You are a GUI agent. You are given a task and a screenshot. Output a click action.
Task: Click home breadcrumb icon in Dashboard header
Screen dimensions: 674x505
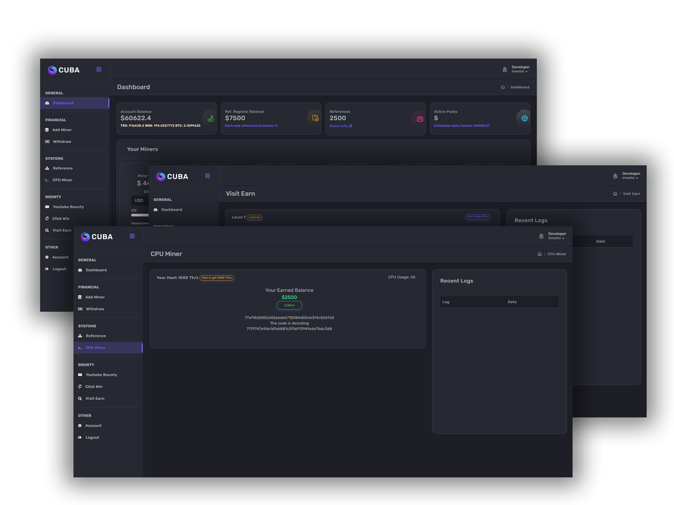(x=503, y=87)
